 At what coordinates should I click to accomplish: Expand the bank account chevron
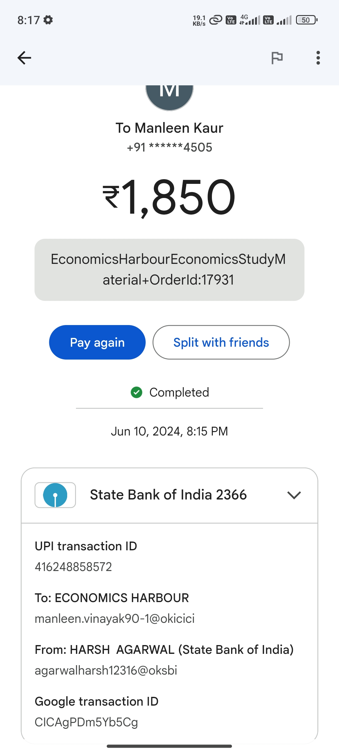point(294,495)
